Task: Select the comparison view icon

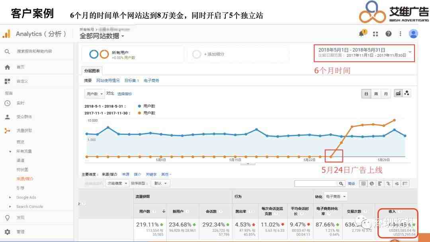Action: [x=388, y=184]
